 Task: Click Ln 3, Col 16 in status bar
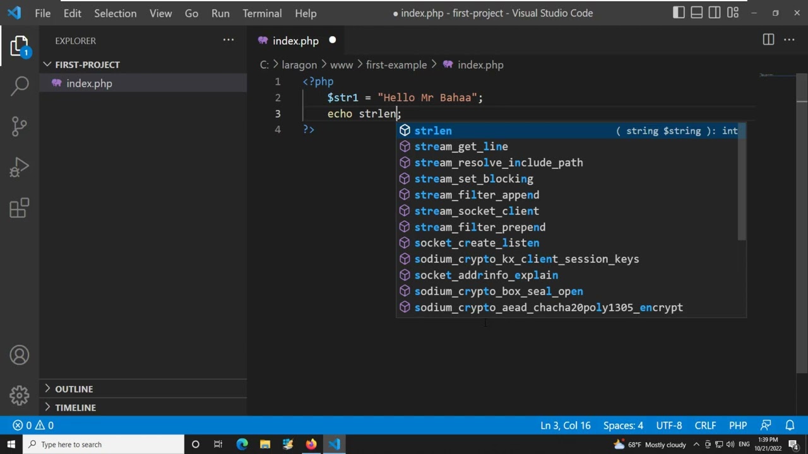click(566, 426)
